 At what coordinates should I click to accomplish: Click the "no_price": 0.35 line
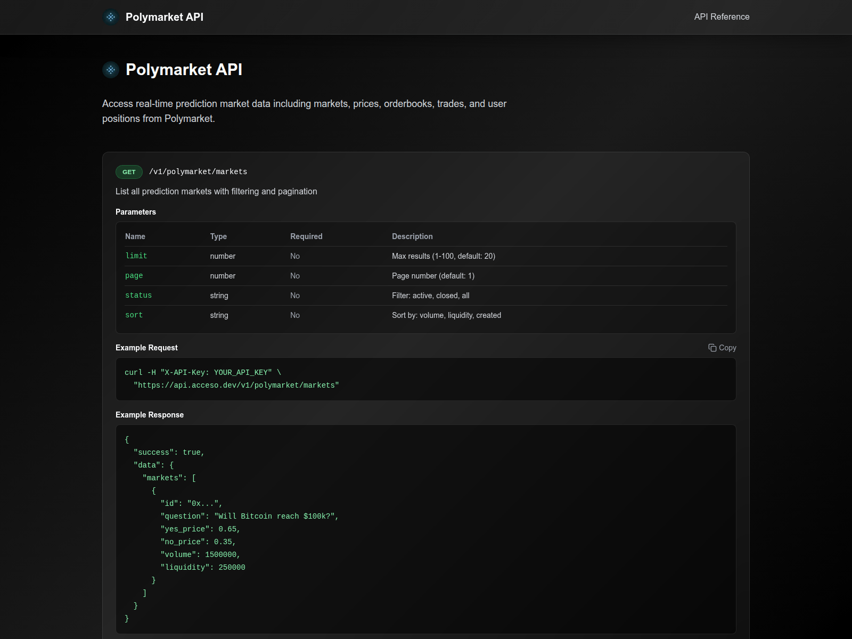(198, 542)
